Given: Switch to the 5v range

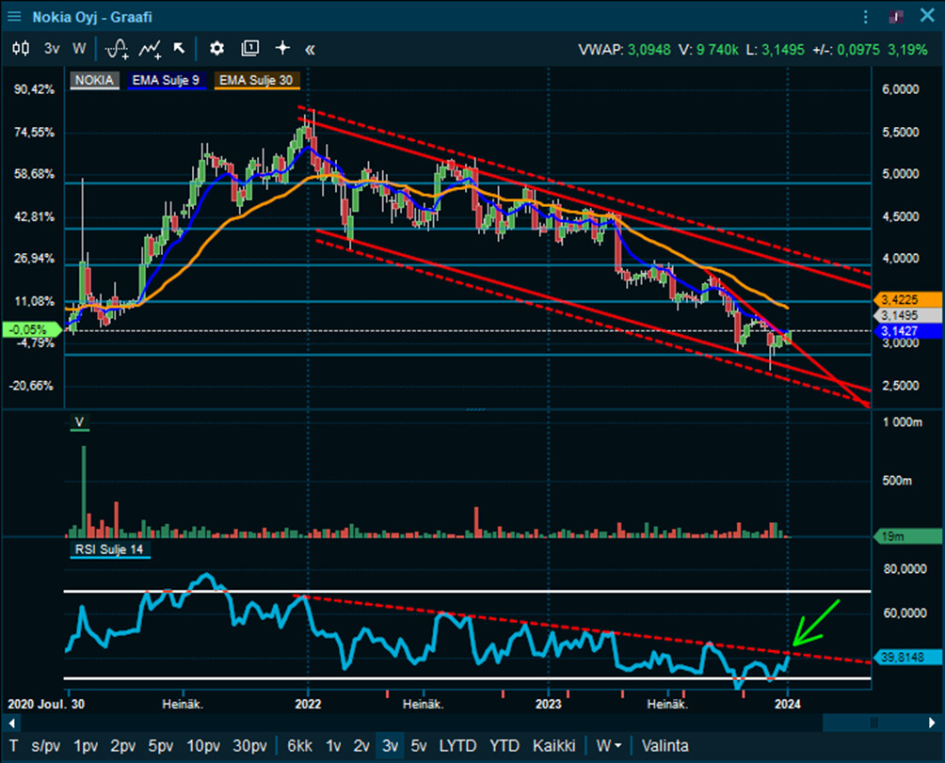Looking at the screenshot, I should tap(418, 746).
